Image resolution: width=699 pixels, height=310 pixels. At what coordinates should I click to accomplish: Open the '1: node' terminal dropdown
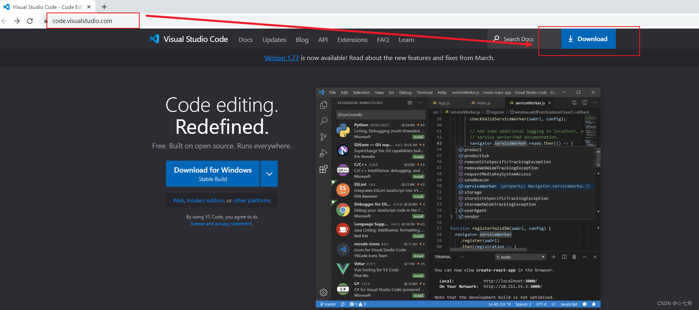point(521,257)
